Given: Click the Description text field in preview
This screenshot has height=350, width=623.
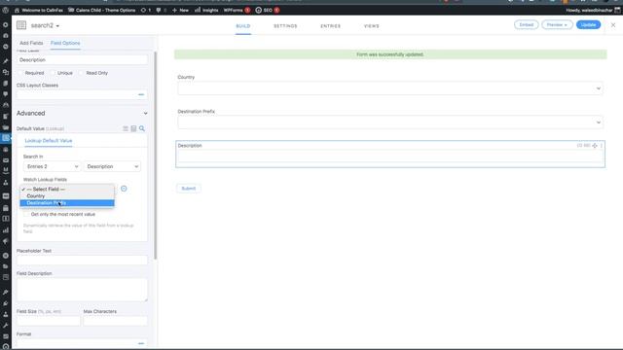Looking at the screenshot, I should 390,157.
